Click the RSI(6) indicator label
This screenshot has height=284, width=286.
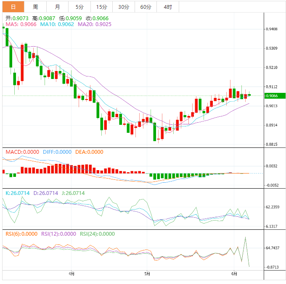21,234
